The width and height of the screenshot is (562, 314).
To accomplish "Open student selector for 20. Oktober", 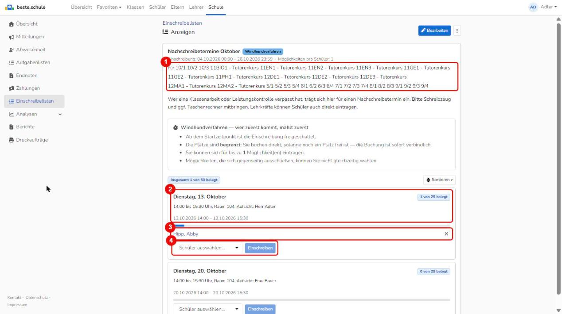I will pos(208,310).
